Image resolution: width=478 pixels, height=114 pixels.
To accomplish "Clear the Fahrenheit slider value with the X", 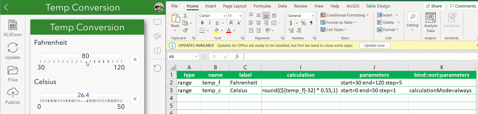I will (135, 59).
